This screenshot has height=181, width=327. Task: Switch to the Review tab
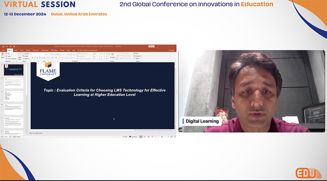[x=62, y=50]
